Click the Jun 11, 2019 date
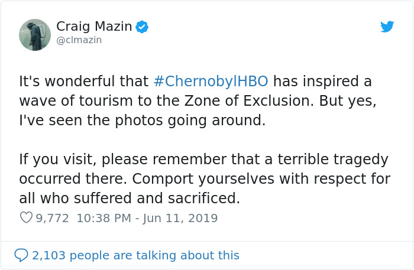Image resolution: width=414 pixels, height=270 pixels. coord(182,218)
